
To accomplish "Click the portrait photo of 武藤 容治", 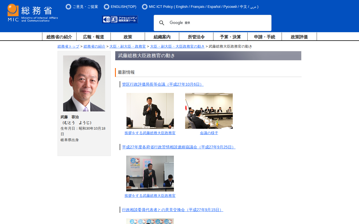I will 84,83.
